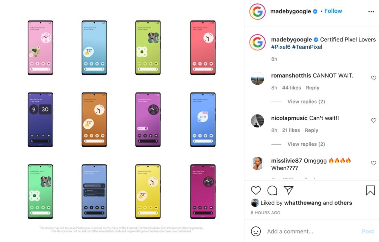Open the three-dot more options menu
The image size is (379, 242).
[x=371, y=12]
